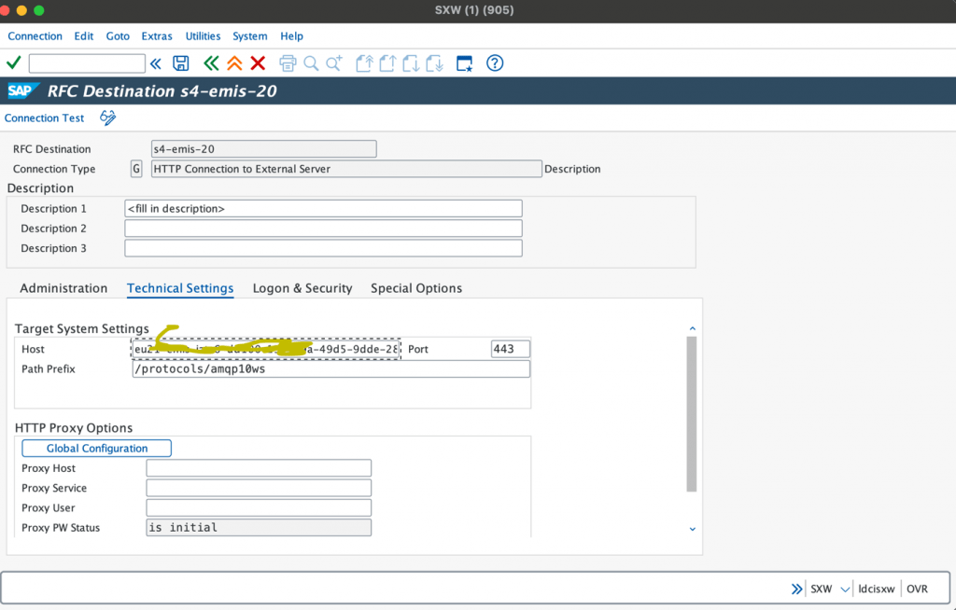Image resolution: width=956 pixels, height=610 pixels.
Task: Switch to the Logon & Security tab
Action: click(302, 288)
